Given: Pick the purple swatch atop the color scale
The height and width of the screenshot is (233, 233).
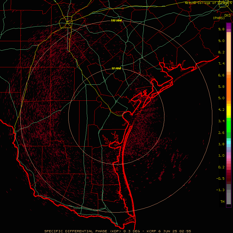Looking at the screenshot, I should [x=229, y=26].
